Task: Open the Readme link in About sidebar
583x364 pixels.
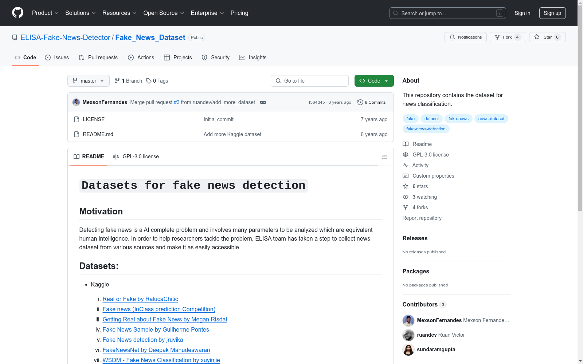Action: 418,144
